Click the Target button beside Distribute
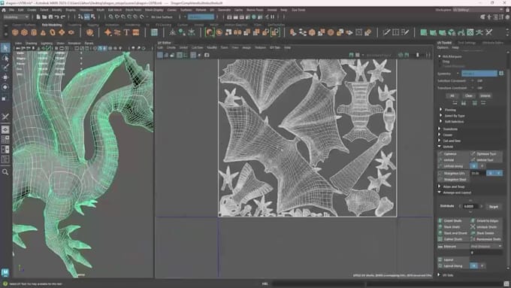This screenshot has height=288, width=511. click(x=494, y=207)
